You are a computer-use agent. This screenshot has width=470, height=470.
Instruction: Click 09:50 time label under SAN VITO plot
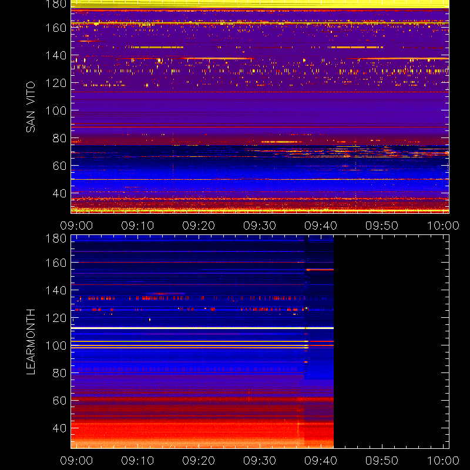pyautogui.click(x=382, y=226)
